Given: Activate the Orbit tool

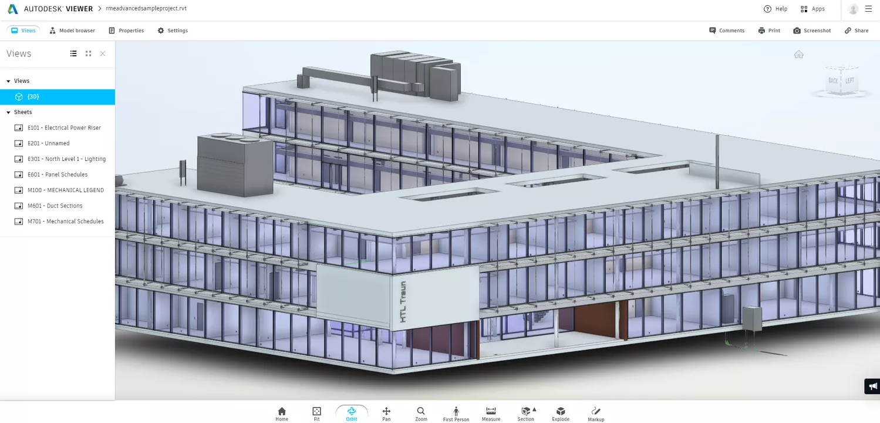Looking at the screenshot, I should pyautogui.click(x=351, y=414).
